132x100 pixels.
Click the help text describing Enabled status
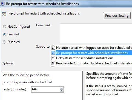click(x=109, y=90)
